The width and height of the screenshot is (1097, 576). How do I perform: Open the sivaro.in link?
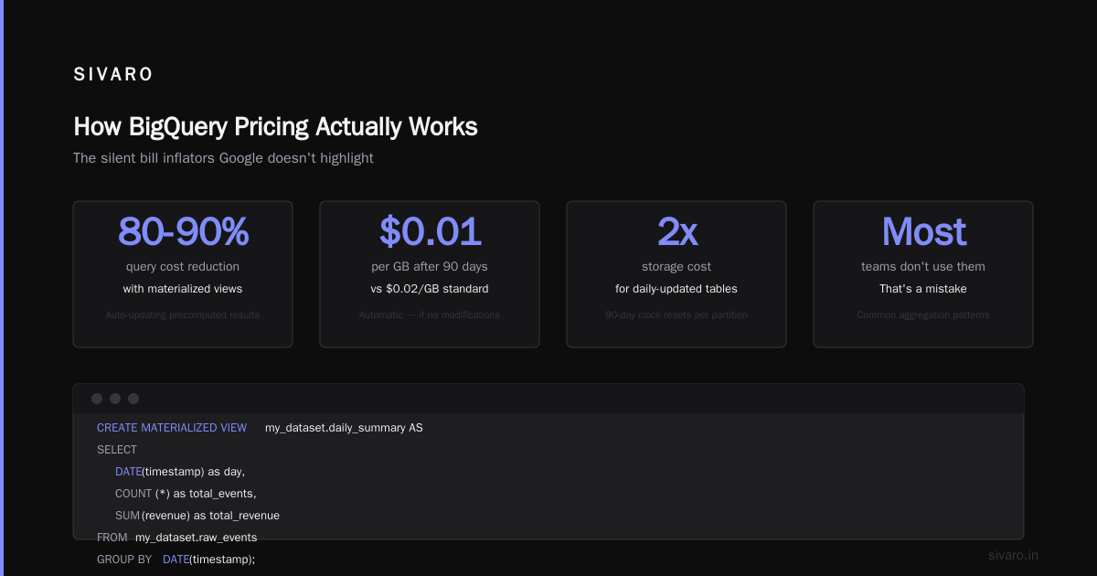pos(1014,555)
